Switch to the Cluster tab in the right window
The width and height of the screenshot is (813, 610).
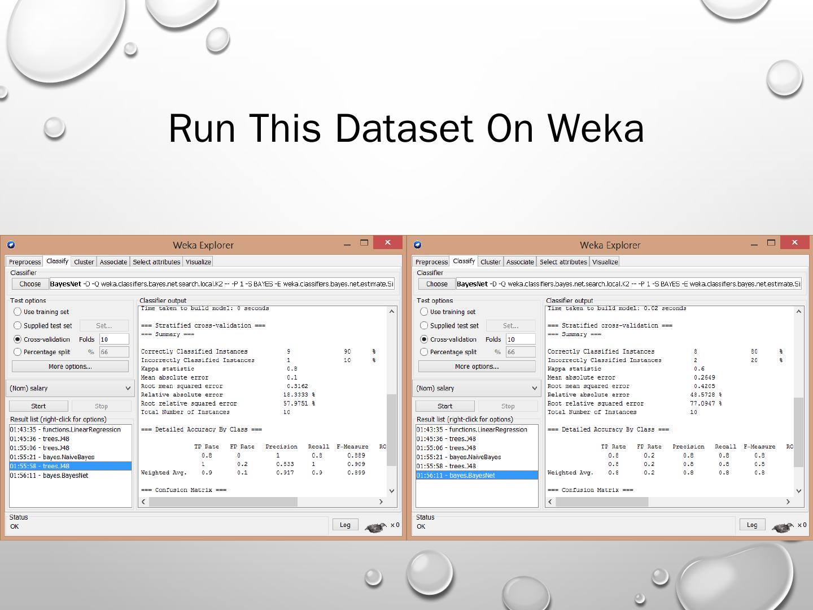tap(491, 262)
